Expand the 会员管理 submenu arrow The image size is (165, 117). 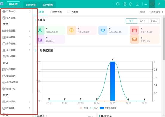(30, 31)
